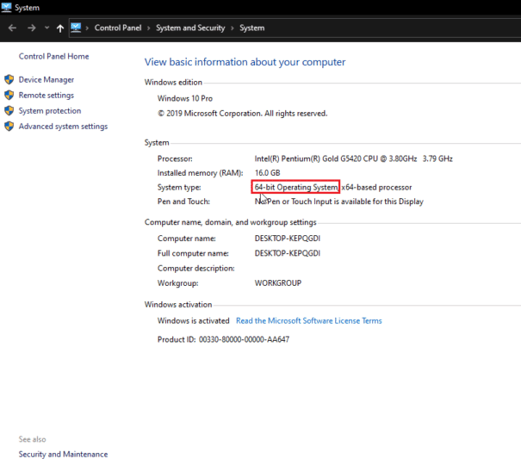This screenshot has width=521, height=465.
Task: Open Control Panel Home link
Action: pos(54,57)
